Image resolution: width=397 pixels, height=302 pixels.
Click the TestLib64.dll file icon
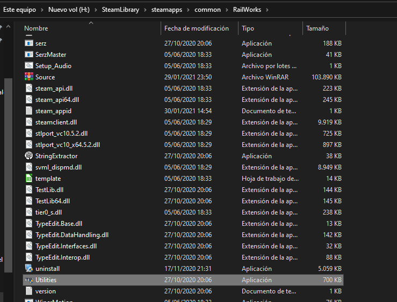point(29,201)
